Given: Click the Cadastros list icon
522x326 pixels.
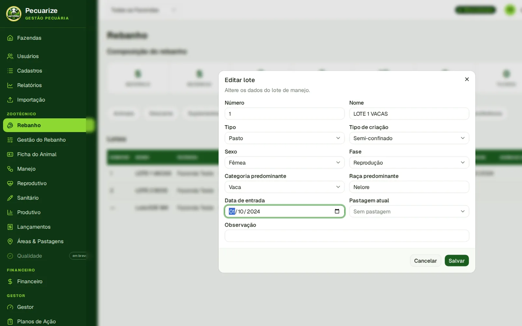Looking at the screenshot, I should (10, 71).
